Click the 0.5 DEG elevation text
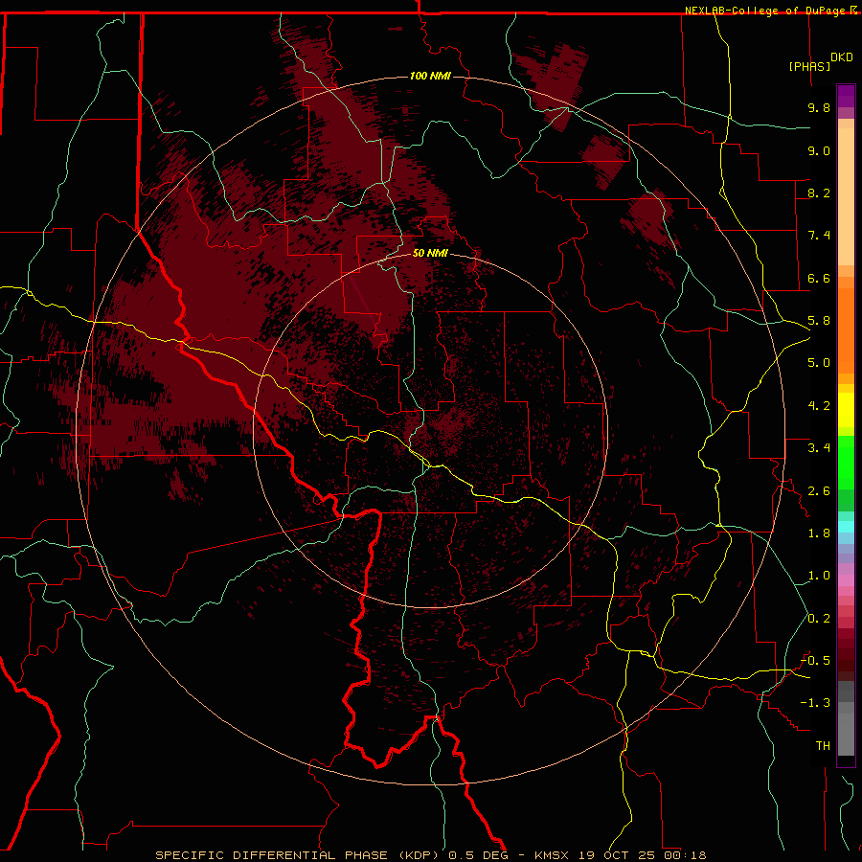 [x=477, y=855]
